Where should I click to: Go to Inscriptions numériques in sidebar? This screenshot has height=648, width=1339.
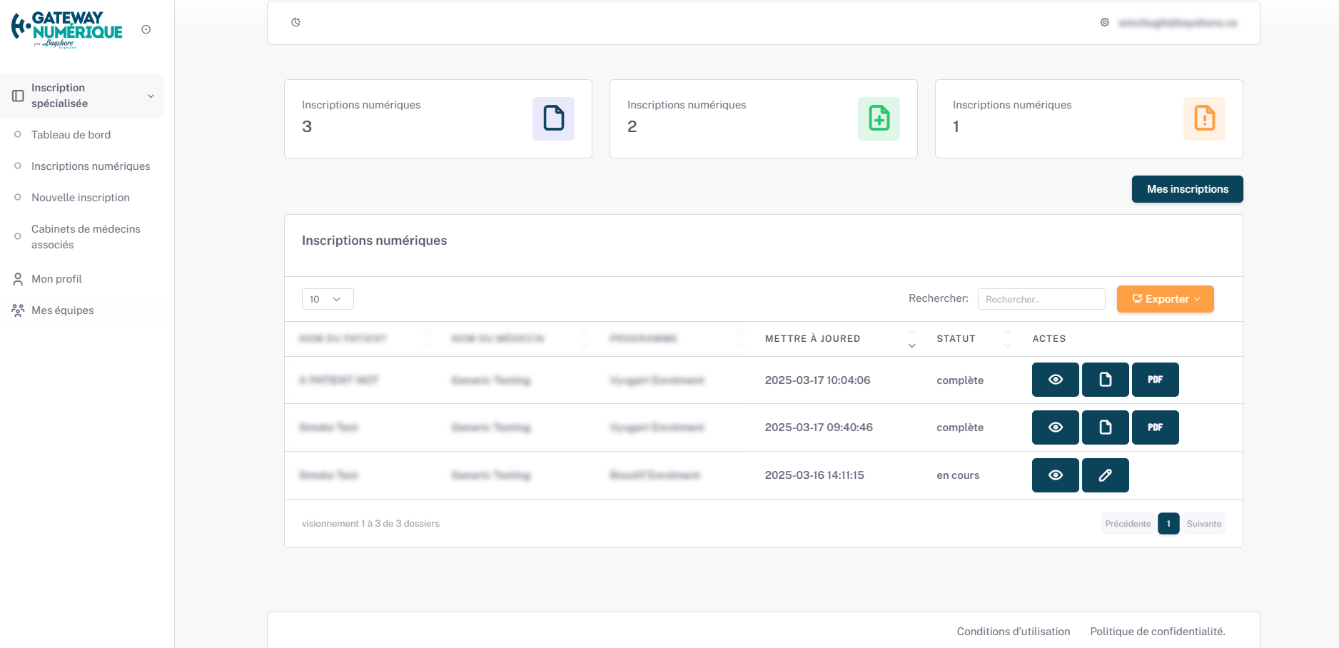tap(91, 166)
